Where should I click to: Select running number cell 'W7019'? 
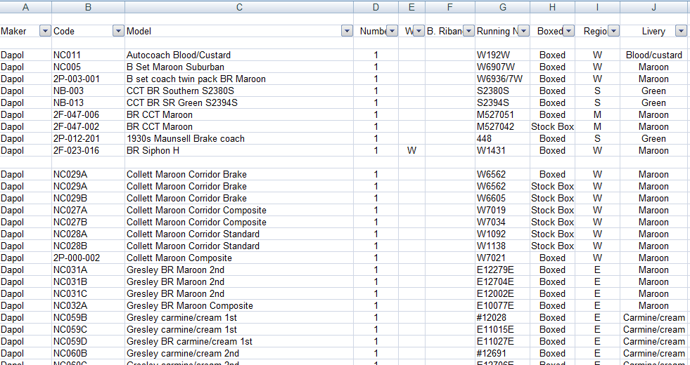click(x=502, y=210)
